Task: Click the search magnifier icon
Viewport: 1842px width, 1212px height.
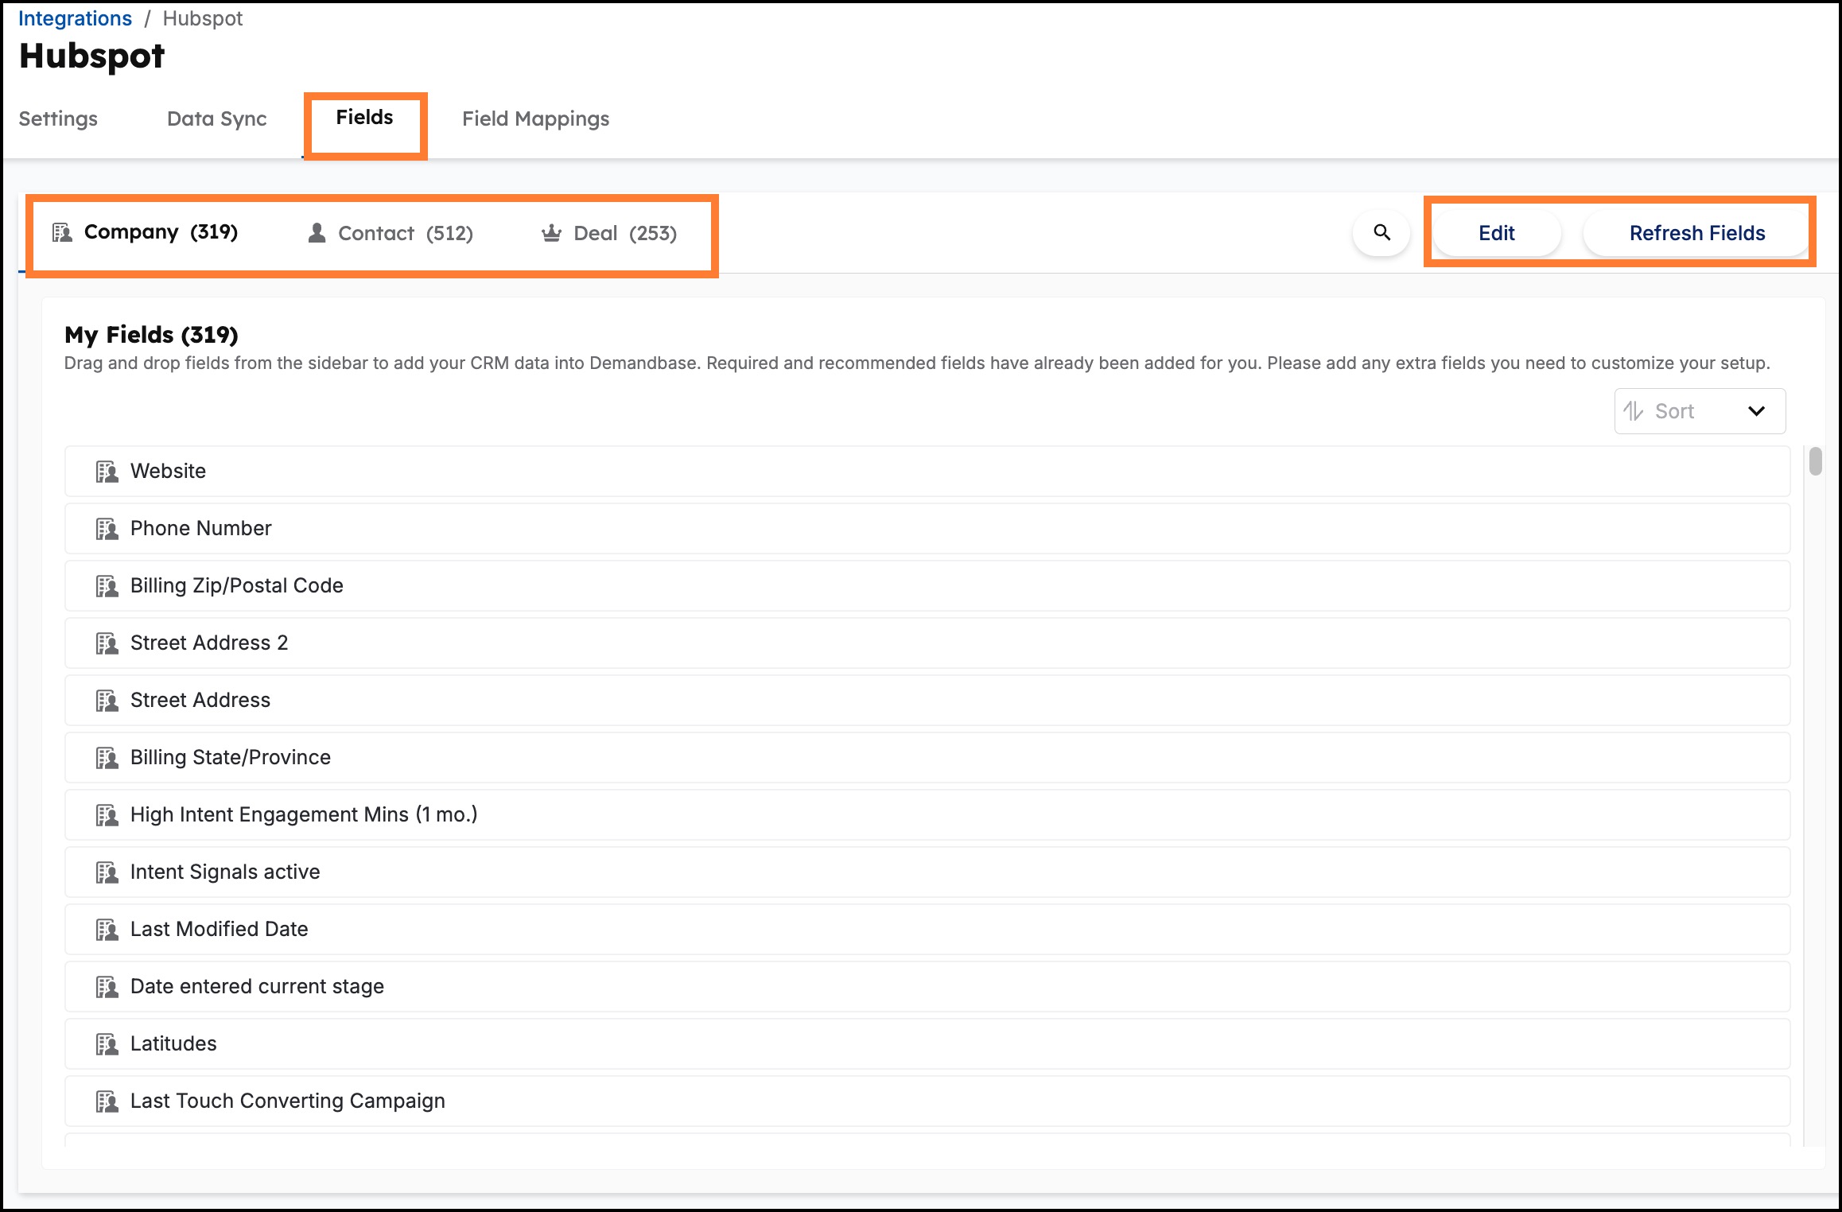Action: [x=1381, y=233]
